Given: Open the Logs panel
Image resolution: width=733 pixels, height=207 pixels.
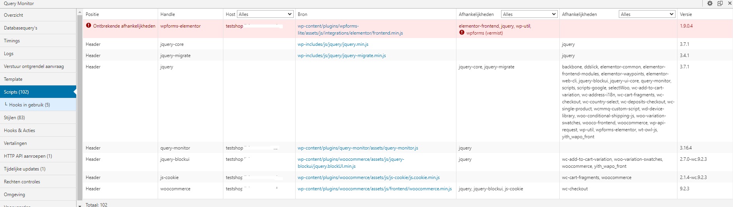Looking at the screenshot, I should [x=38, y=53].
